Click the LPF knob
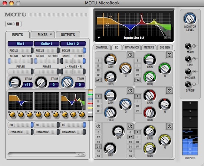Image resolution: width=204 pixels, height=166 pixels. tap(118, 131)
